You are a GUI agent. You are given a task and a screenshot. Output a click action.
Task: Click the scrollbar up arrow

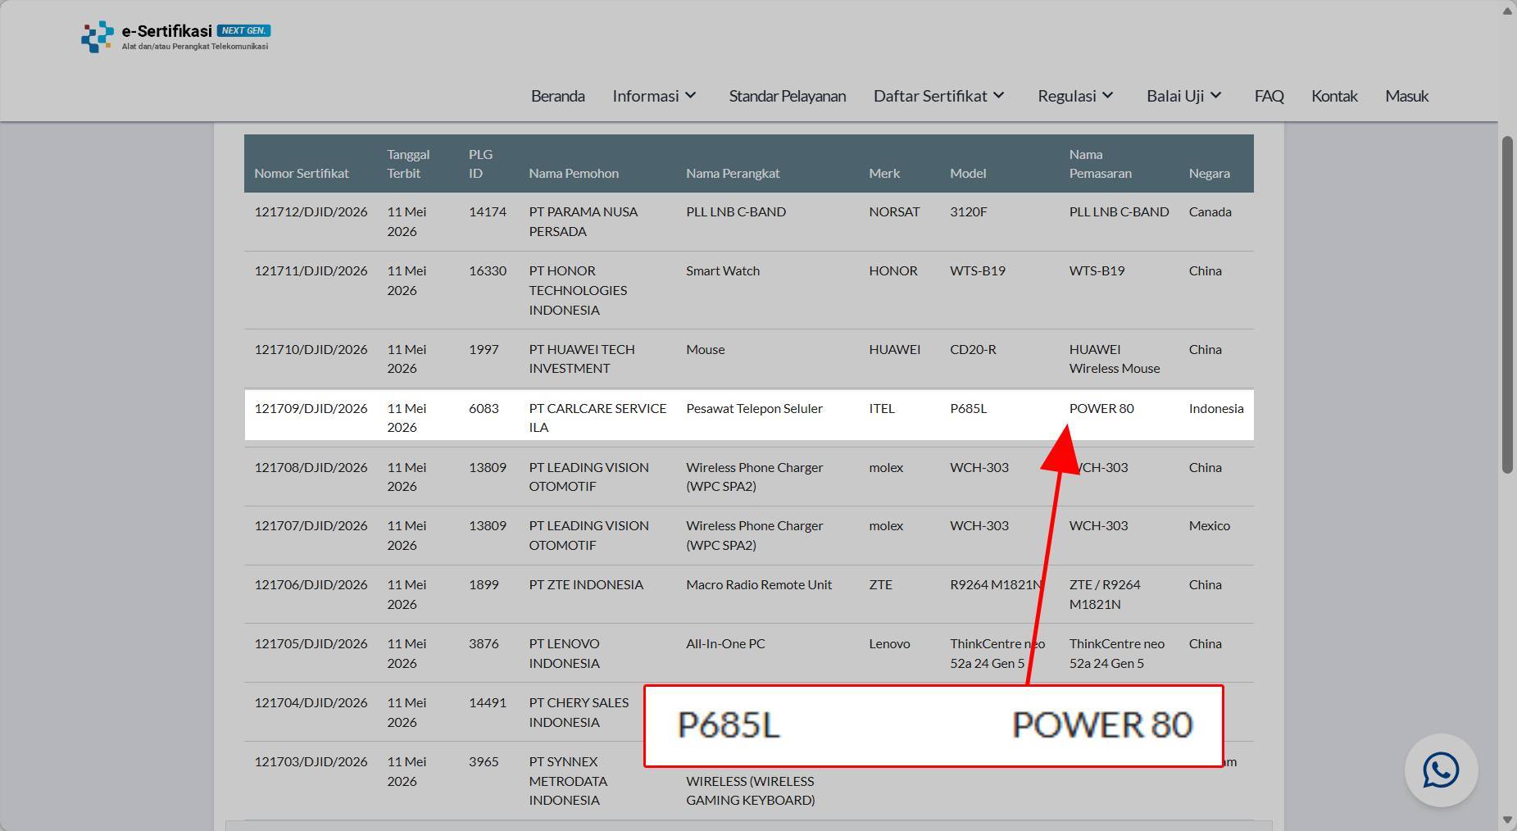pyautogui.click(x=1507, y=10)
